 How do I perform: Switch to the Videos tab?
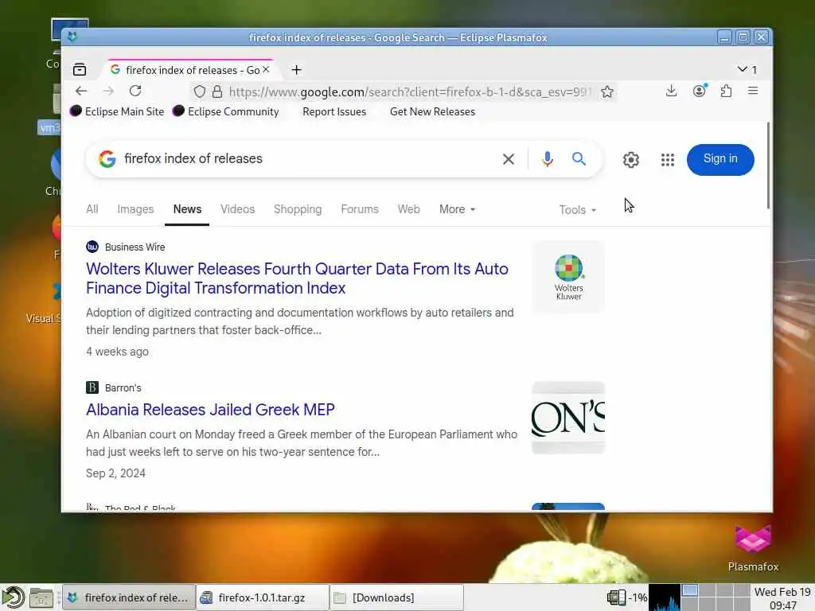tap(237, 209)
